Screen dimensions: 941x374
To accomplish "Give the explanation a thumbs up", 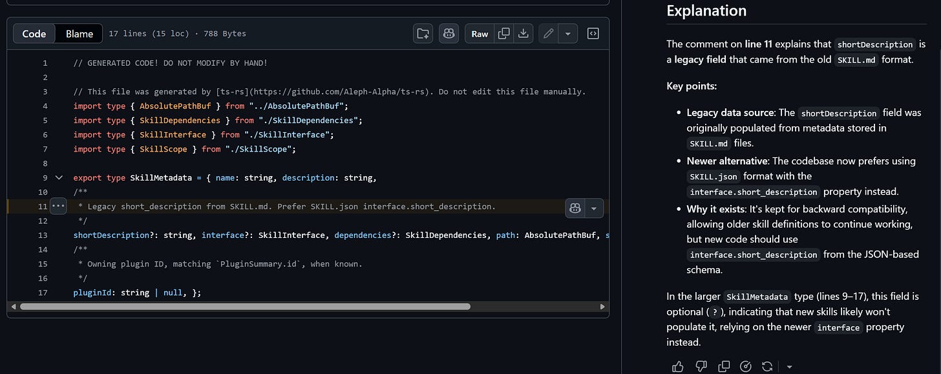I will tap(678, 366).
